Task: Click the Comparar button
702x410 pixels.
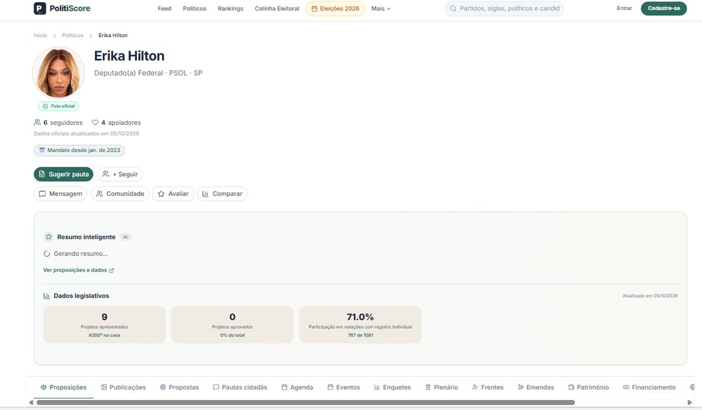Action: (x=222, y=194)
